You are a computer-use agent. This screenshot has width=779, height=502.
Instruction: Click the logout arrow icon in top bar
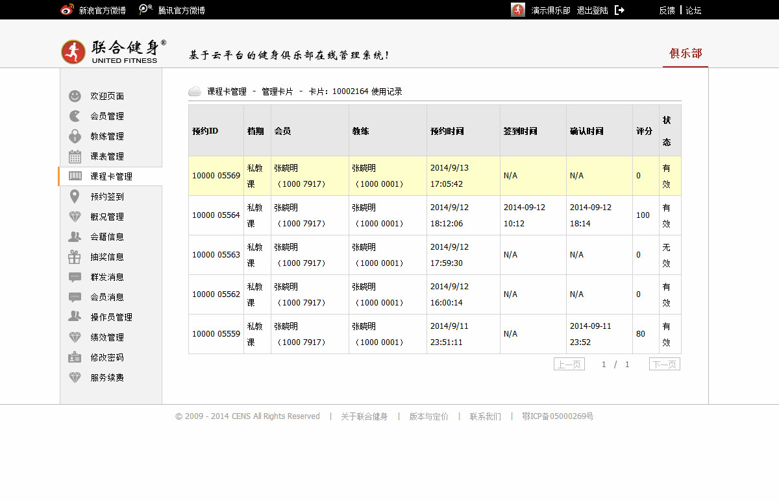(x=619, y=10)
